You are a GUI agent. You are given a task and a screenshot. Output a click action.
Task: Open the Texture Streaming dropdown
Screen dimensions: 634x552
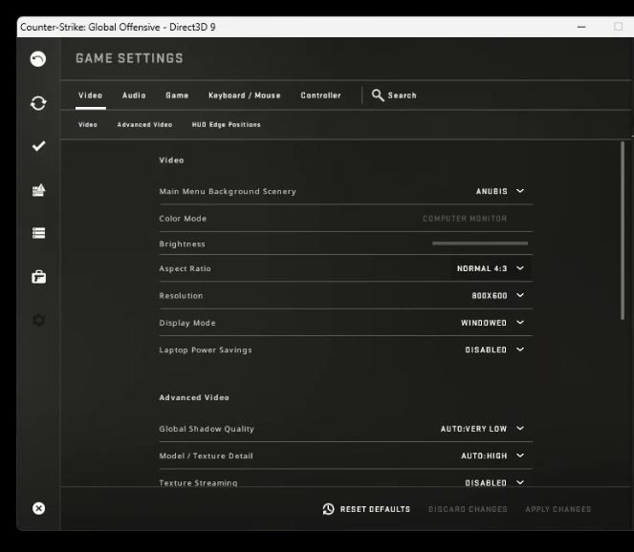[494, 482]
